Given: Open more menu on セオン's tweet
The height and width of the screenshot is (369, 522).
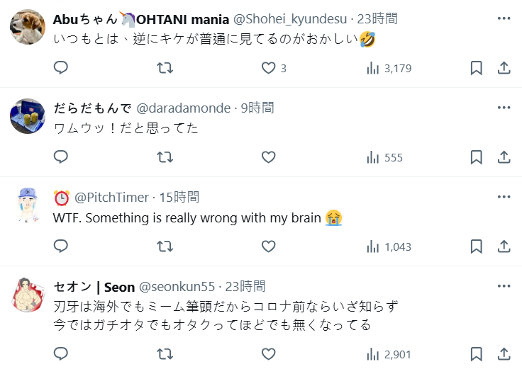Looking at the screenshot, I should [x=504, y=285].
